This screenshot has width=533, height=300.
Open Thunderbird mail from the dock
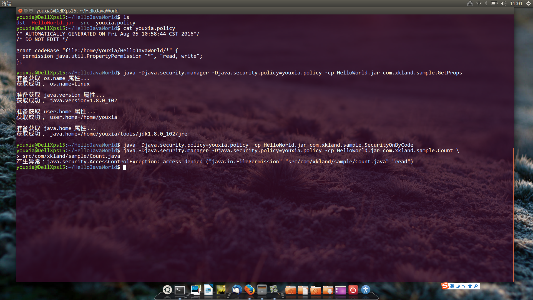[237, 290]
